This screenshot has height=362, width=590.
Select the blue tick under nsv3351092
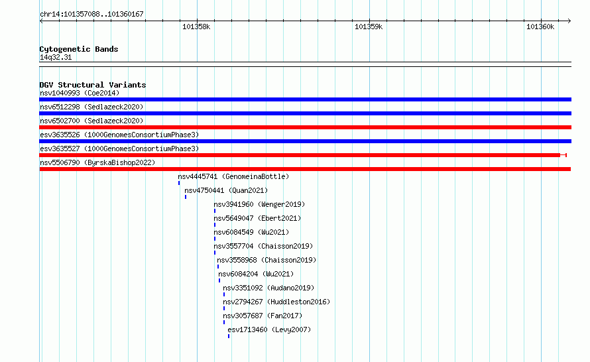pos(224,294)
